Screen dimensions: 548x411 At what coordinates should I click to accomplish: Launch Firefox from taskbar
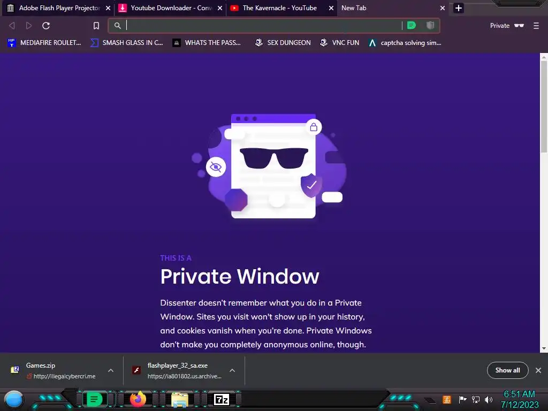[x=138, y=399]
